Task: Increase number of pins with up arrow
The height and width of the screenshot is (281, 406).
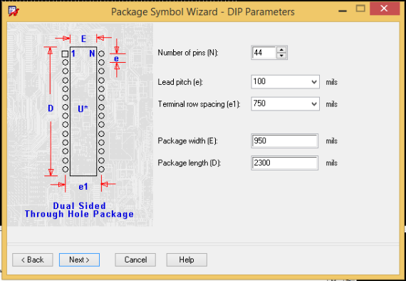Action: click(x=281, y=49)
